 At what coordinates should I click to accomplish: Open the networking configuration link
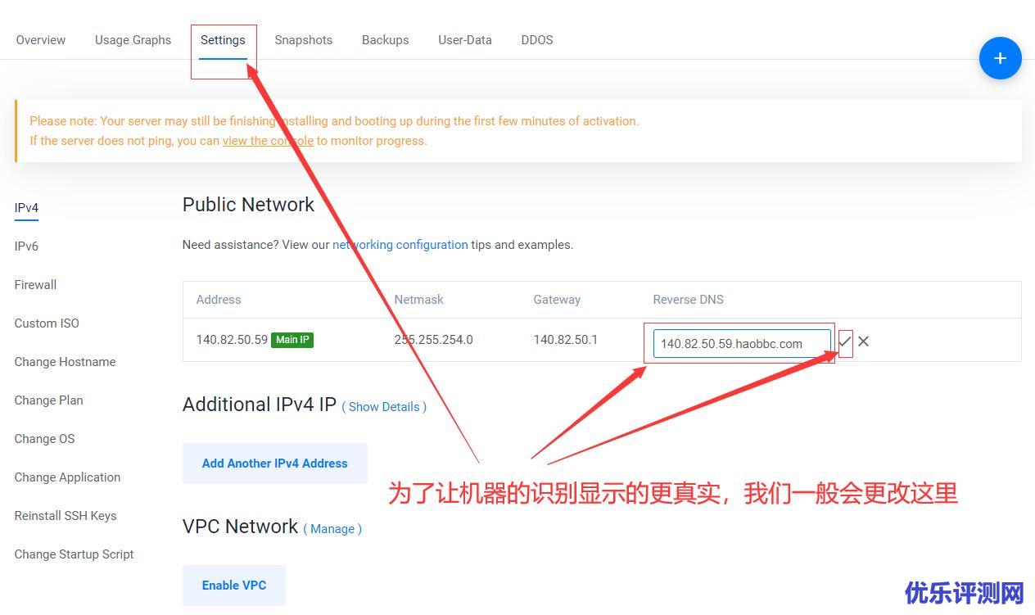[x=400, y=245]
